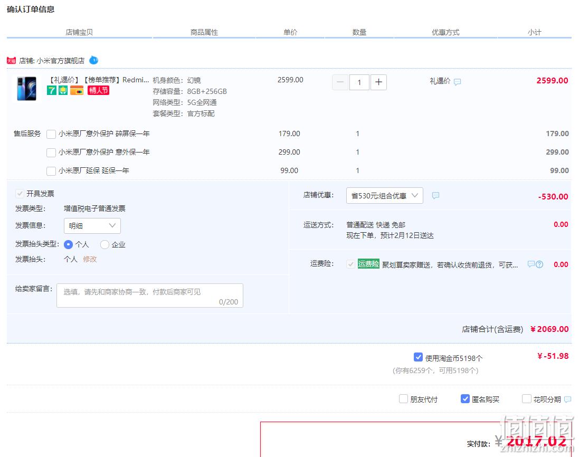Select 企业 invoice header type
Viewport: 579px width, 457px height.
pos(105,244)
